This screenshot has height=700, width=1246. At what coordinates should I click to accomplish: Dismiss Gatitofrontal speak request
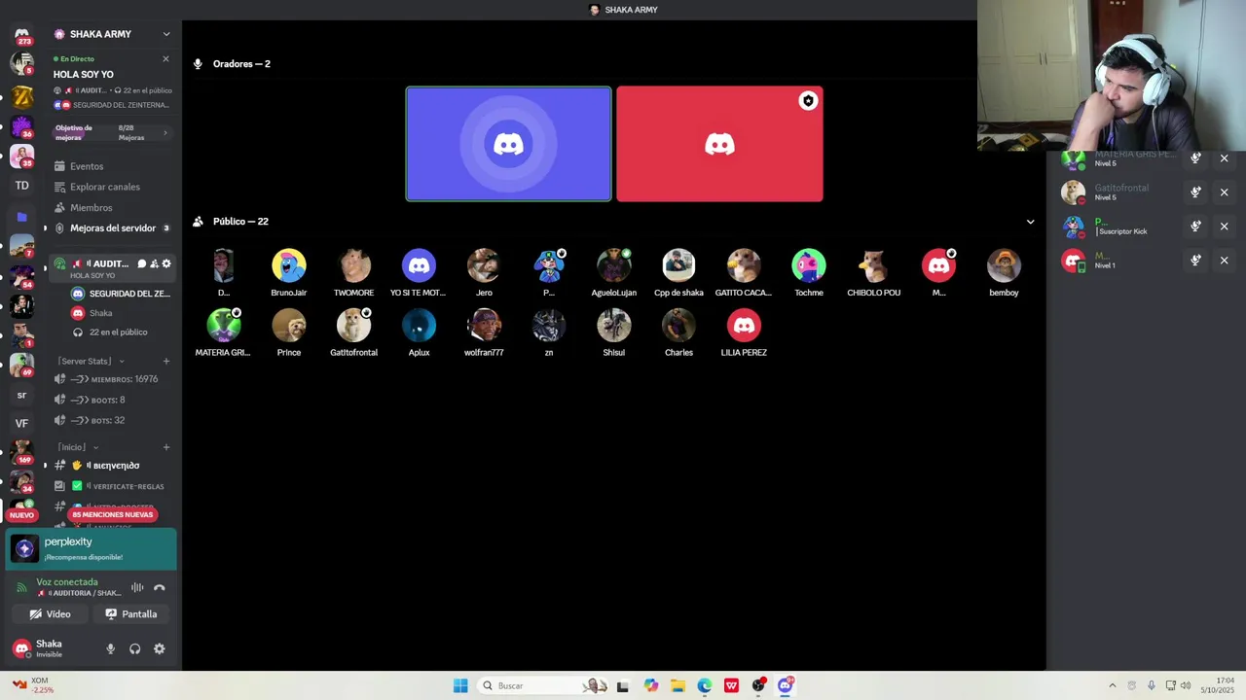tap(1225, 192)
